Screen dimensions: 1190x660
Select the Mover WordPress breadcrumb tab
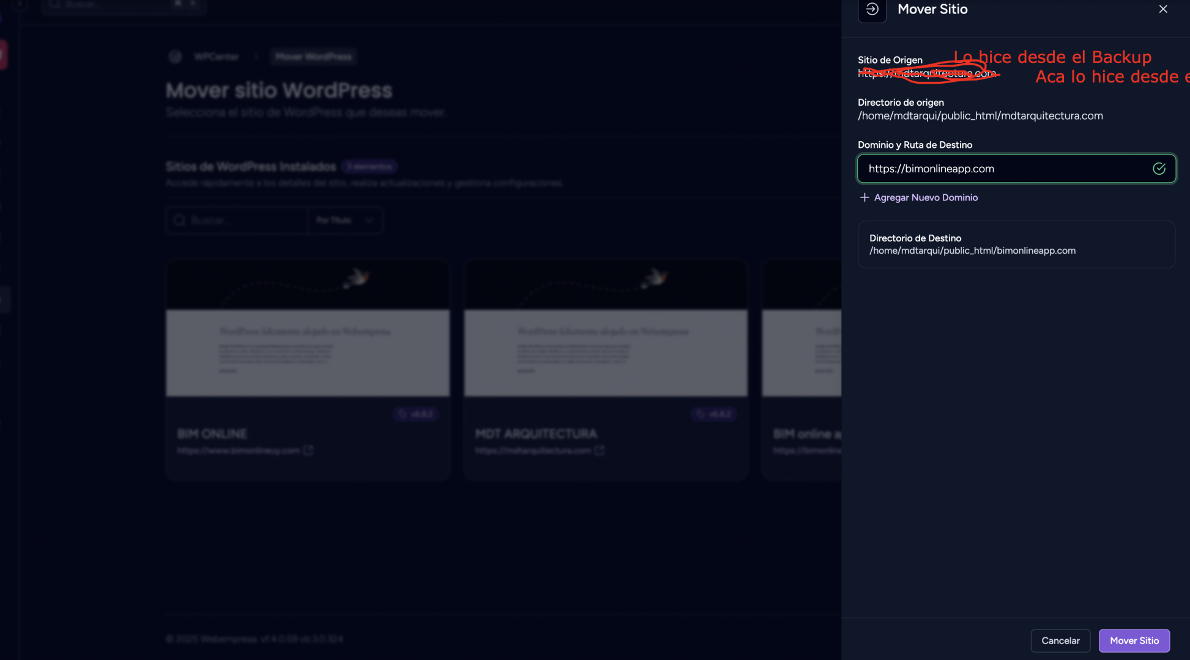313,57
